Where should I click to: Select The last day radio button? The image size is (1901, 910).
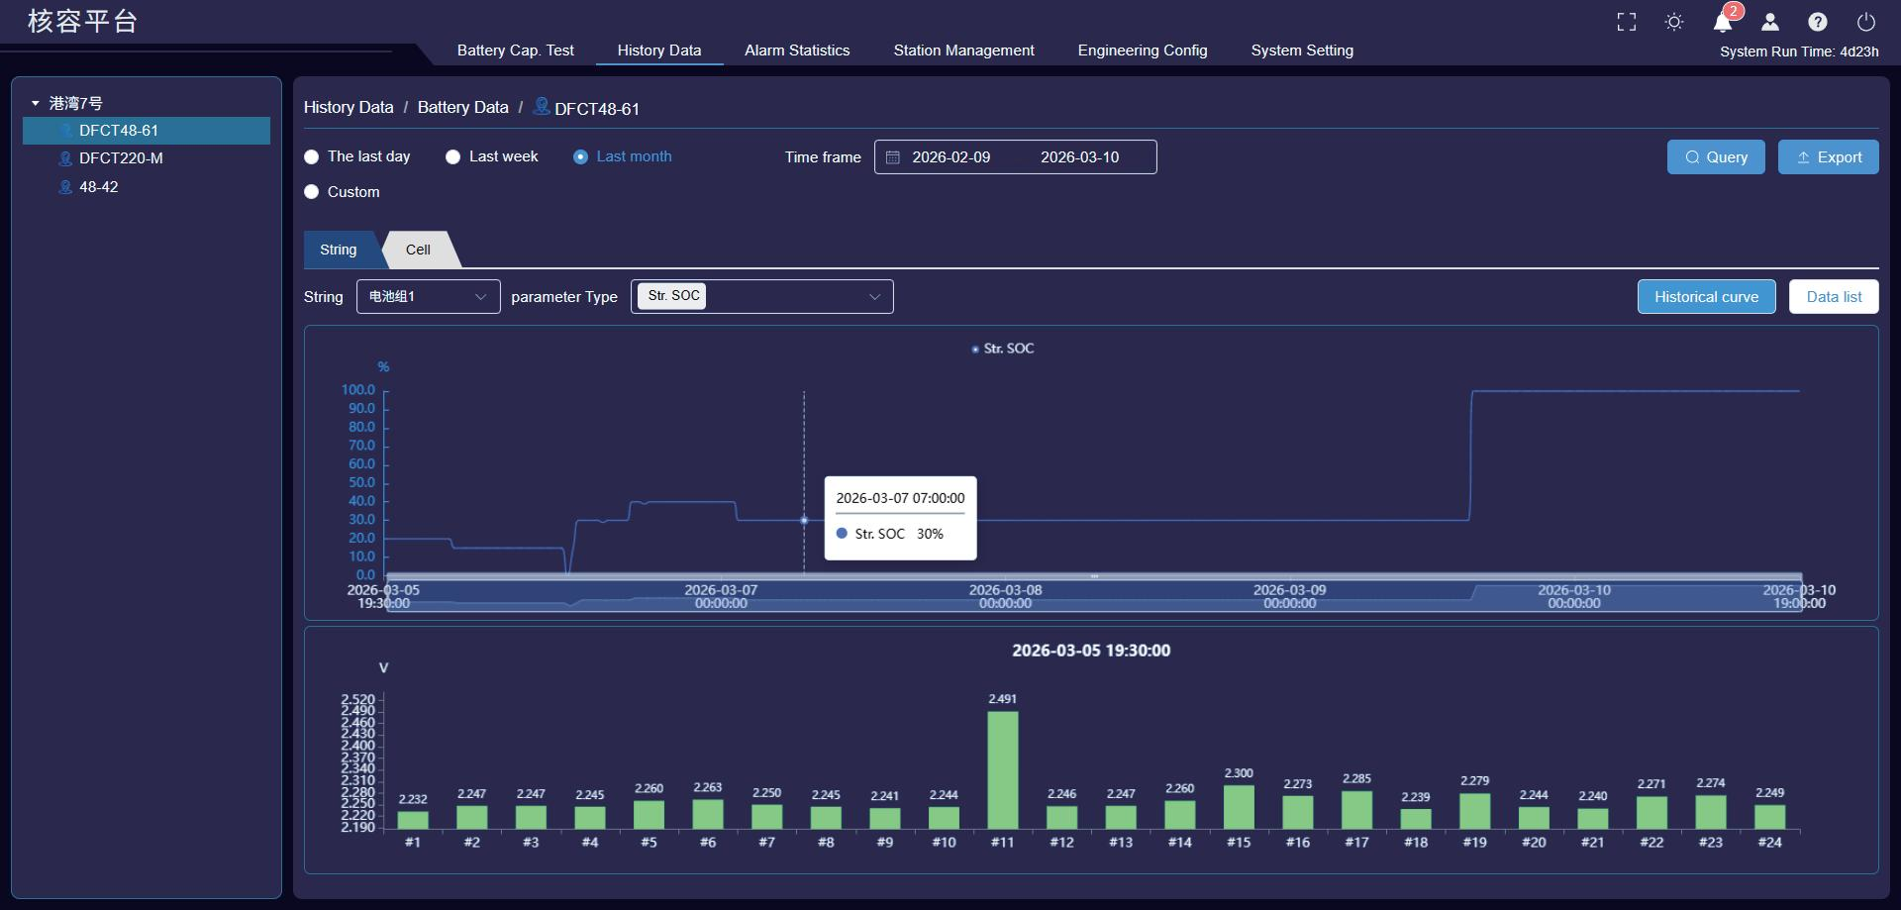pos(312,156)
